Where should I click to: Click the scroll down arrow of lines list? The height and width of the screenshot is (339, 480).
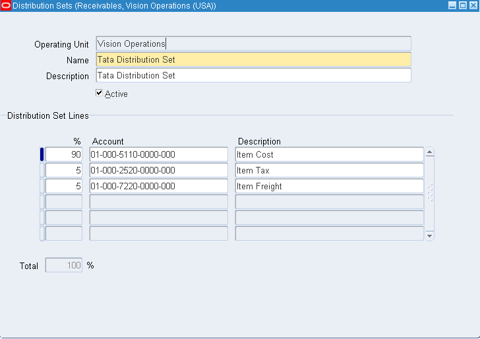430,235
